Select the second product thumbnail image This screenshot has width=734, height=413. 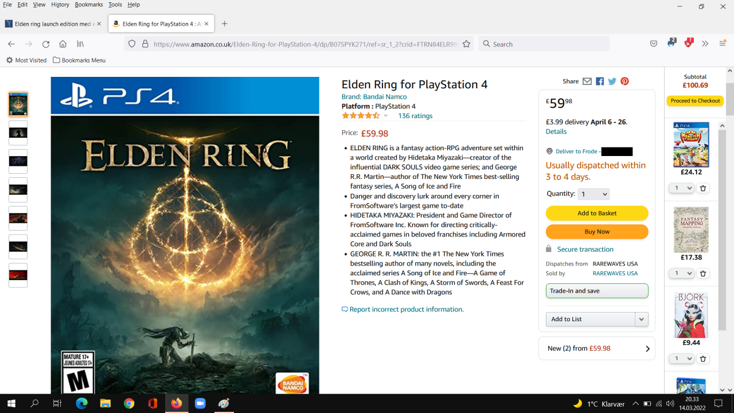pos(18,133)
